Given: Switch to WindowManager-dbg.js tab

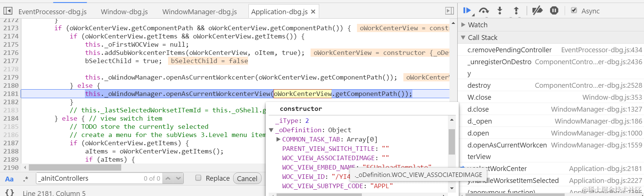Looking at the screenshot, I should pyautogui.click(x=199, y=12).
